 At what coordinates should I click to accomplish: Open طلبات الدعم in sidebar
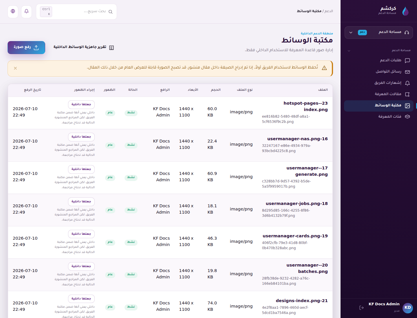pos(379,60)
